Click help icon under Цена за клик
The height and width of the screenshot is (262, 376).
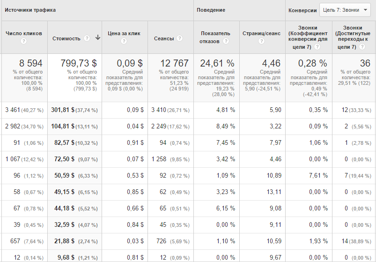click(x=124, y=41)
